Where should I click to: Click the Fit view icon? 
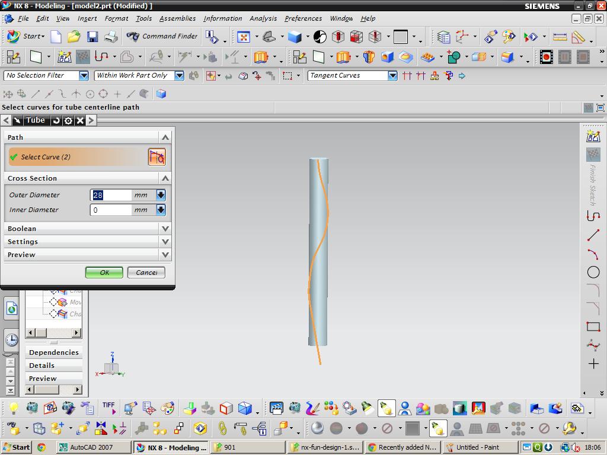tap(243, 37)
